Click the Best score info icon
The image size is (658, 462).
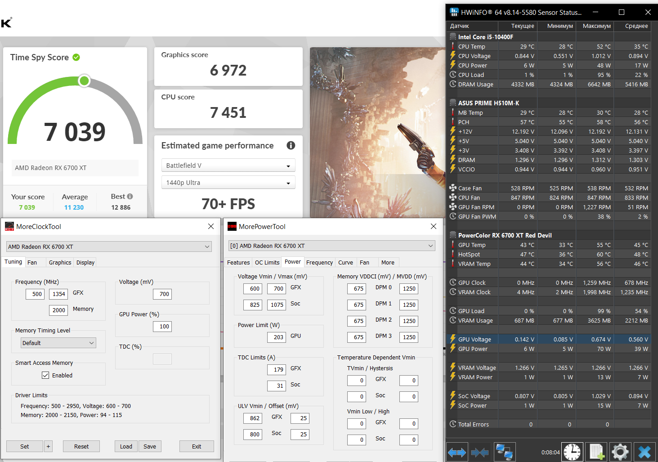[x=130, y=197]
